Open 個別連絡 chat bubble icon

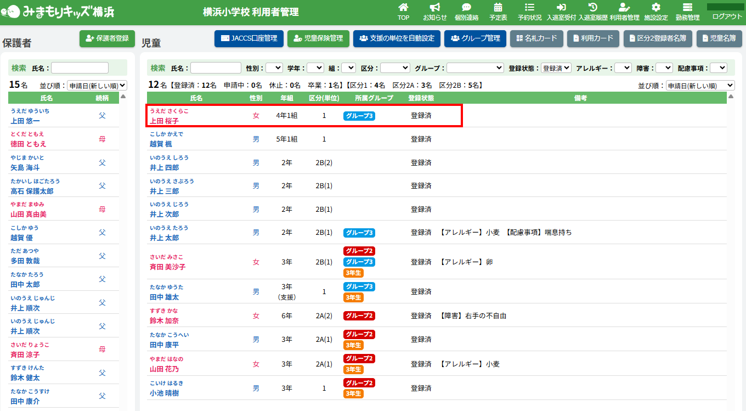click(466, 8)
